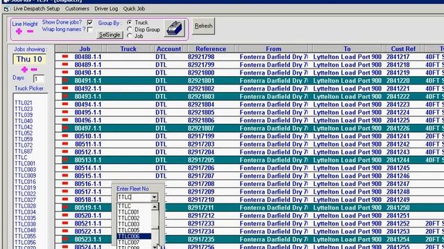Click reference 82917211 cell

200,207
